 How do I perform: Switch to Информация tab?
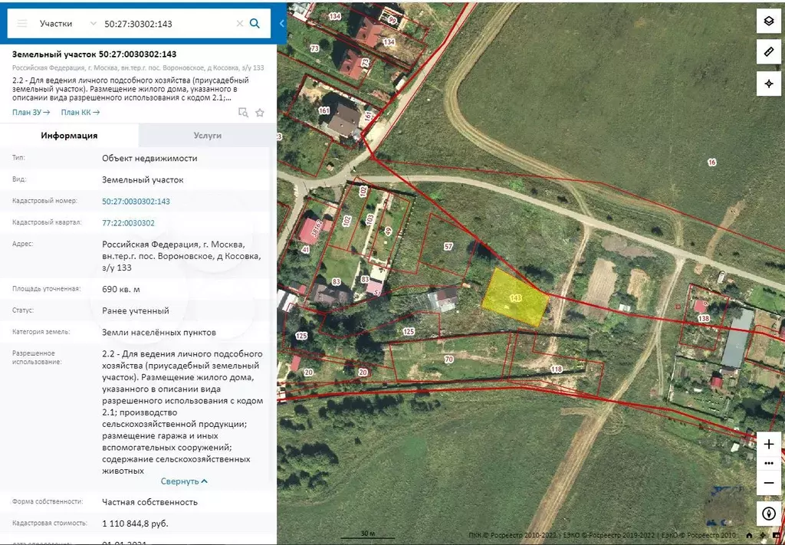point(69,136)
